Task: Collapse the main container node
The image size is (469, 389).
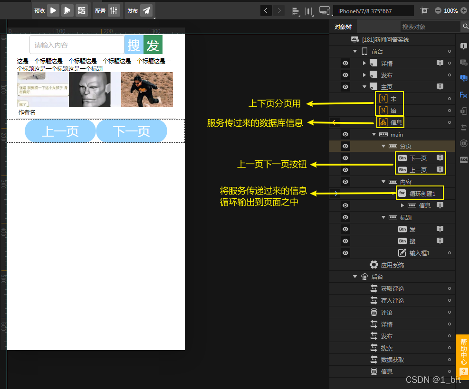Action: coord(374,134)
